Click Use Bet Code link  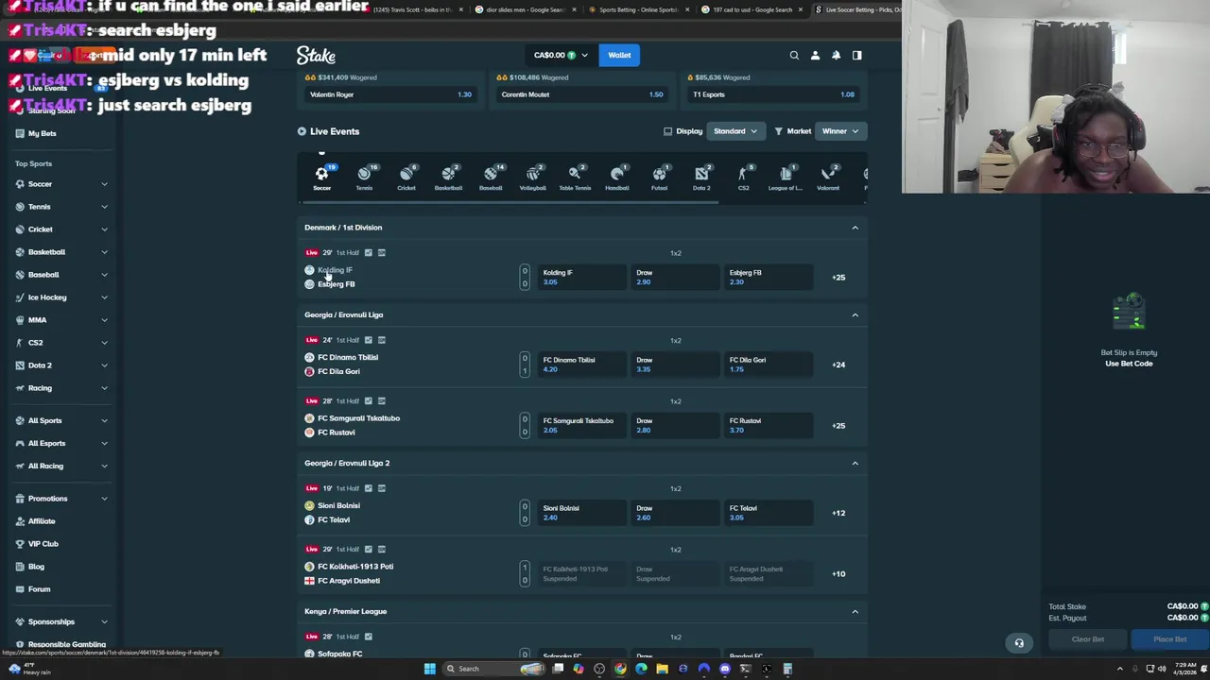click(x=1129, y=364)
